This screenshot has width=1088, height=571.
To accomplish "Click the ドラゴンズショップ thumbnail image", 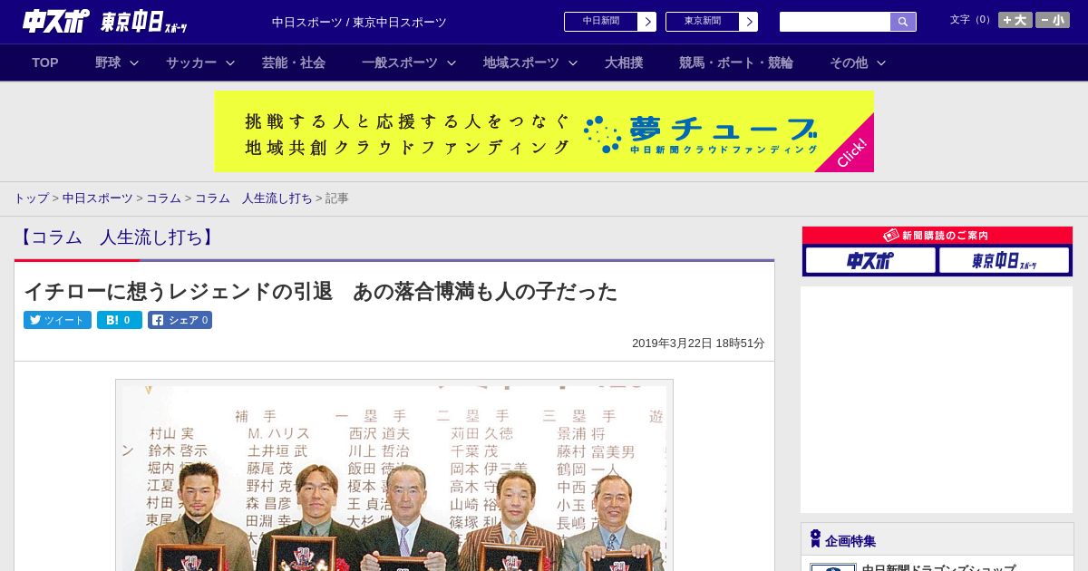I will click(833, 567).
